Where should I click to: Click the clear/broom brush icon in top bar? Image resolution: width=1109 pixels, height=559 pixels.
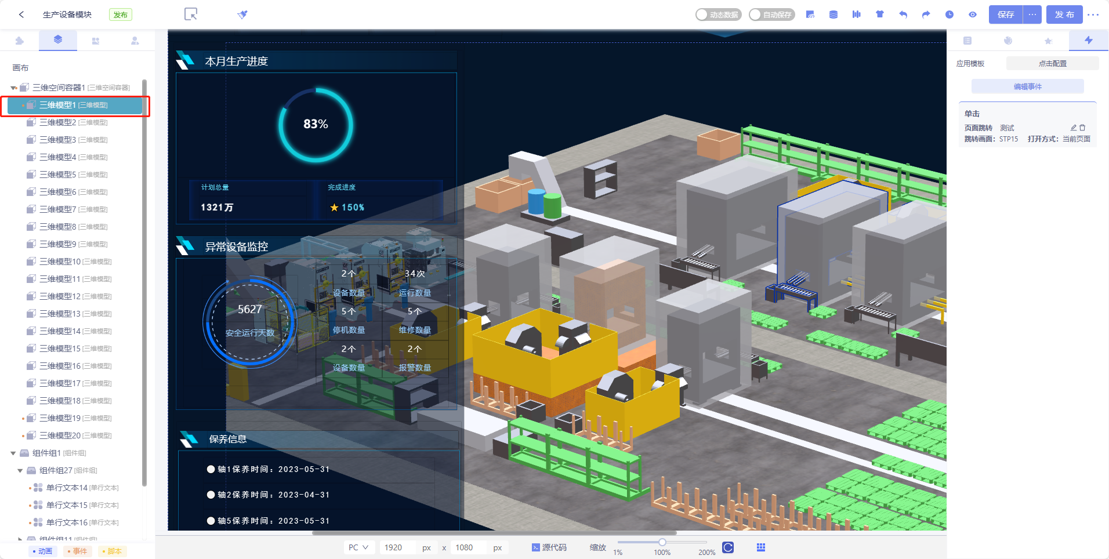242,14
